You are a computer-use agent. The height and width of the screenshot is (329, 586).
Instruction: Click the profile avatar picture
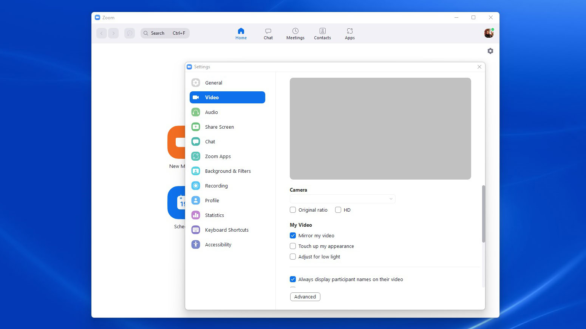[x=489, y=33]
